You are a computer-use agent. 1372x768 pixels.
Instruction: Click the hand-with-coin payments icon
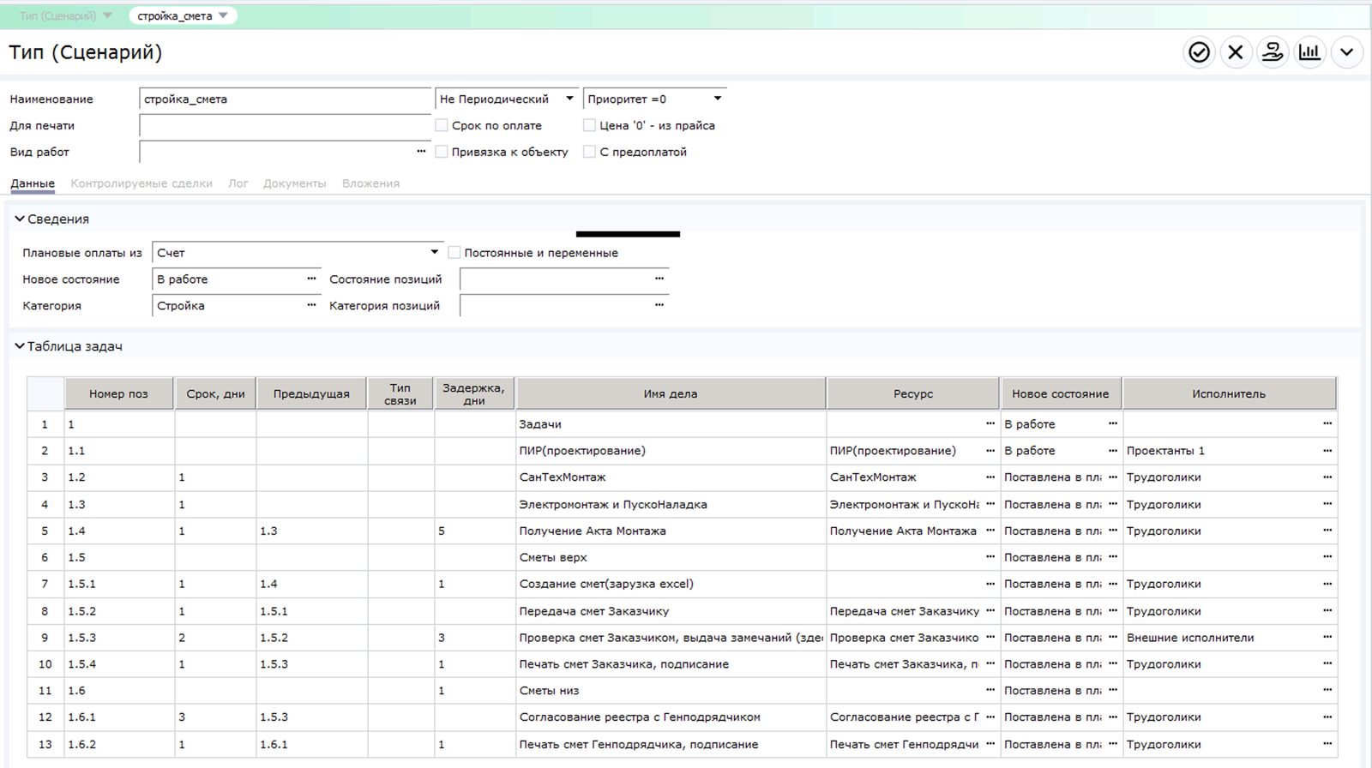[x=1273, y=52]
